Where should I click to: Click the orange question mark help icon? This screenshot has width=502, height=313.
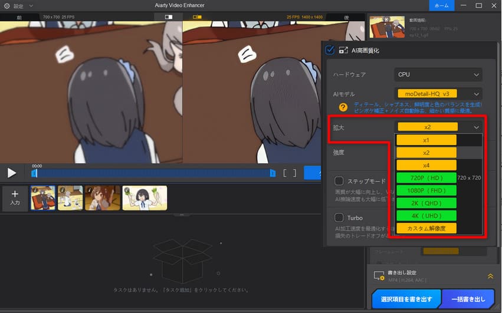point(343,107)
